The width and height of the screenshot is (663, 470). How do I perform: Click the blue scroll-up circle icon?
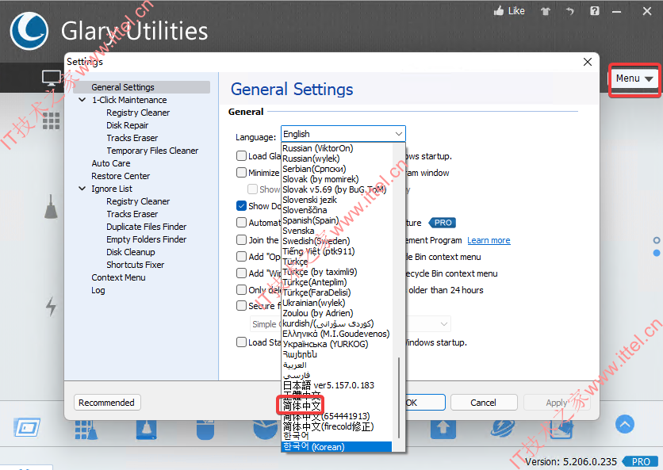point(624,424)
